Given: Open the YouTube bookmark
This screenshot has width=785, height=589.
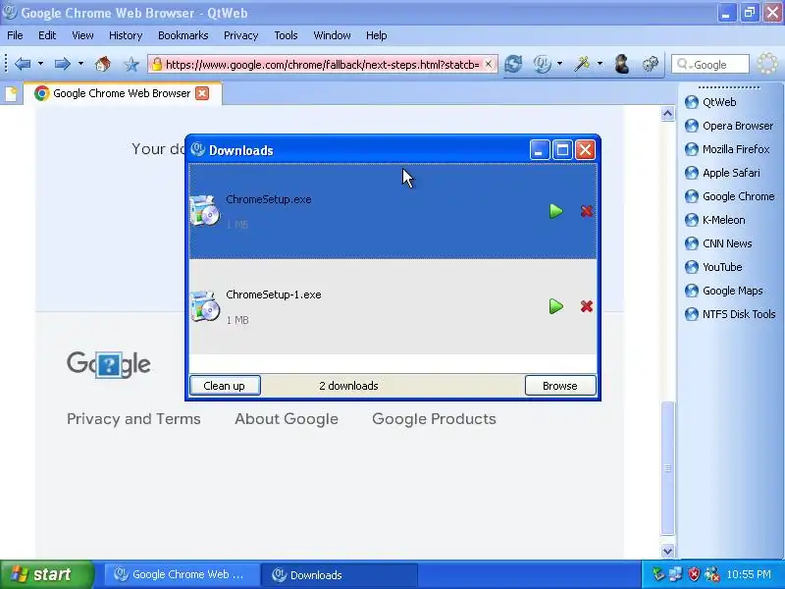Looking at the screenshot, I should tap(713, 267).
